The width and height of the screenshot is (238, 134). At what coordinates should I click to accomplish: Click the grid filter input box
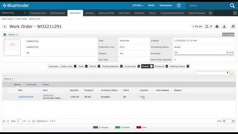[x=211, y=73]
